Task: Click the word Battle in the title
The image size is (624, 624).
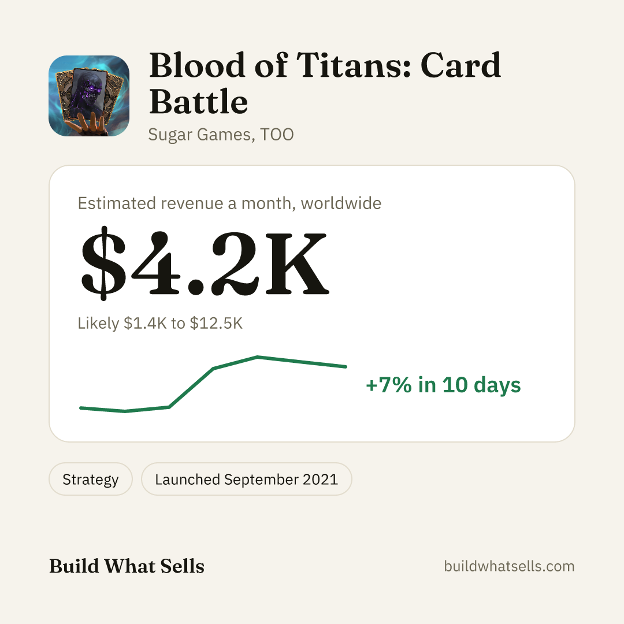Action: tap(198, 102)
